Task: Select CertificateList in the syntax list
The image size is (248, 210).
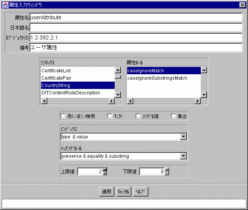Action: pyautogui.click(x=77, y=70)
